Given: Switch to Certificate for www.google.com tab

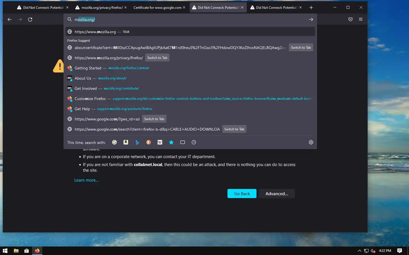Looking at the screenshot, I should [159, 7].
